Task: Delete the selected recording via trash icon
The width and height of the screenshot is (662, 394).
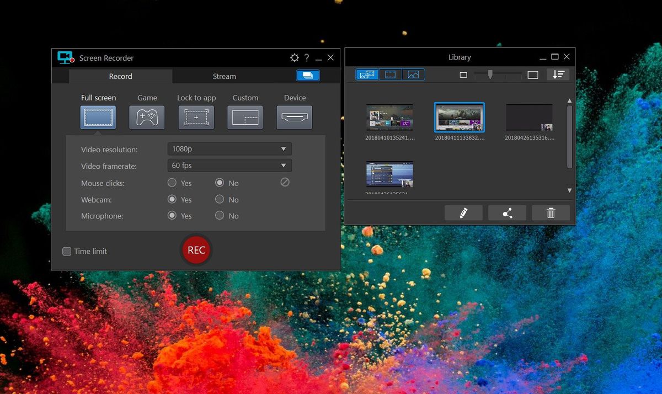Action: (x=550, y=212)
